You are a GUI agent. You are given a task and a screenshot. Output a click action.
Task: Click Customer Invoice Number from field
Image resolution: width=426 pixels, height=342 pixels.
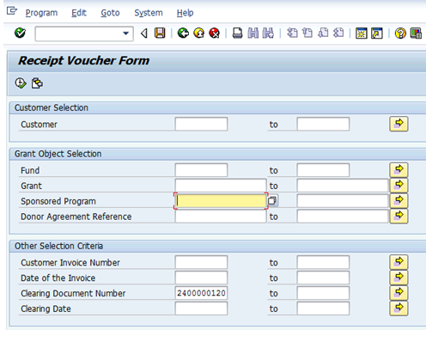(x=201, y=262)
